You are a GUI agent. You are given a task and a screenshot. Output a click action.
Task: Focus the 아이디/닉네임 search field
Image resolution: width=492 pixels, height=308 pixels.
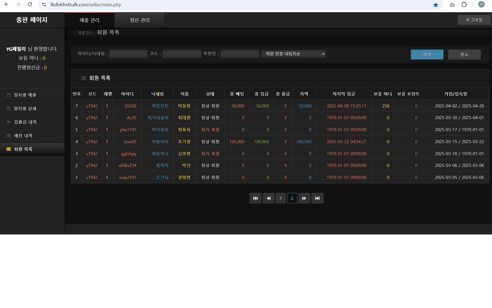128,54
